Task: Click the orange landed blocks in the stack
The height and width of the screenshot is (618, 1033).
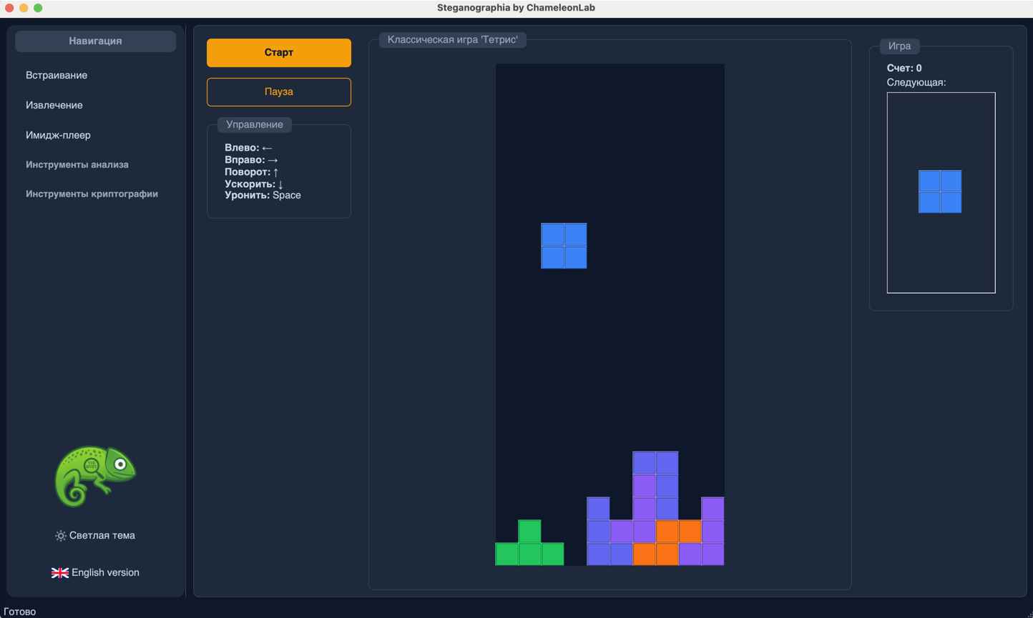Action: pos(667,543)
